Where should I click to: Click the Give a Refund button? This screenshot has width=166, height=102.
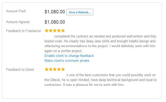[80, 12]
